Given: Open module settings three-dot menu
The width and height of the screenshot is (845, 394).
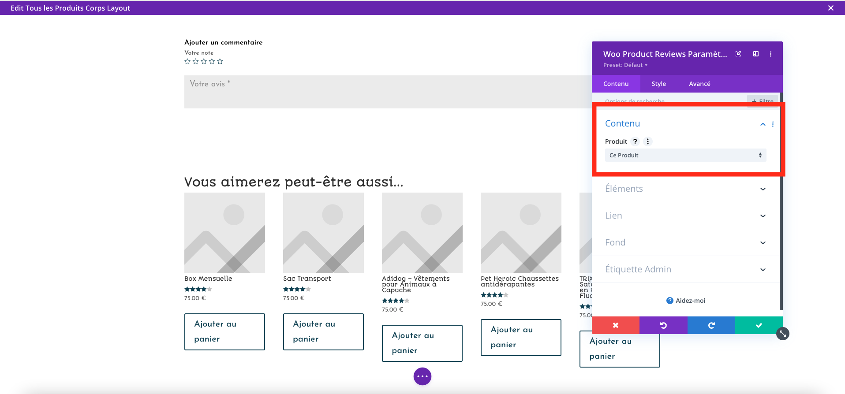Looking at the screenshot, I should pyautogui.click(x=771, y=54).
